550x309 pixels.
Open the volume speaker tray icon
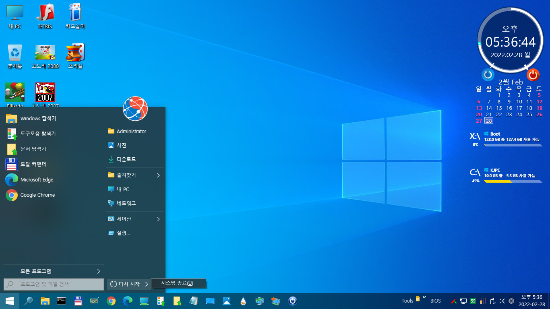click(502, 301)
